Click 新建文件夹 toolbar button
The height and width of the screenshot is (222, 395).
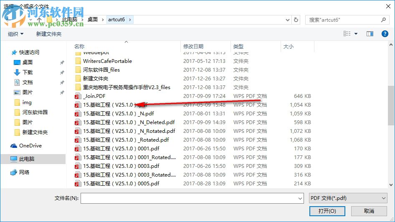click(48, 34)
